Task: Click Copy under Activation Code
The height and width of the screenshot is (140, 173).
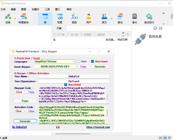Action: (x=31, y=111)
